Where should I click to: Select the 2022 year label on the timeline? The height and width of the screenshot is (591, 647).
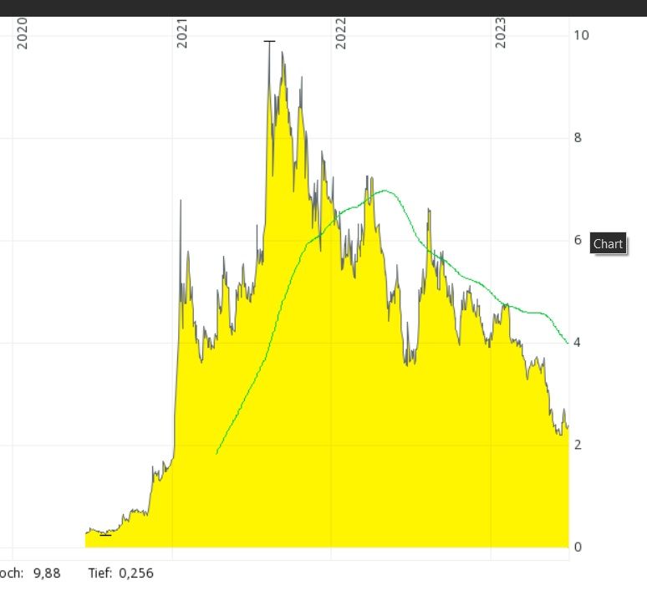341,33
